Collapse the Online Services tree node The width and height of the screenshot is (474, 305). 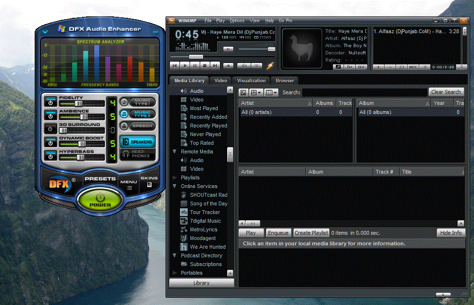click(175, 186)
